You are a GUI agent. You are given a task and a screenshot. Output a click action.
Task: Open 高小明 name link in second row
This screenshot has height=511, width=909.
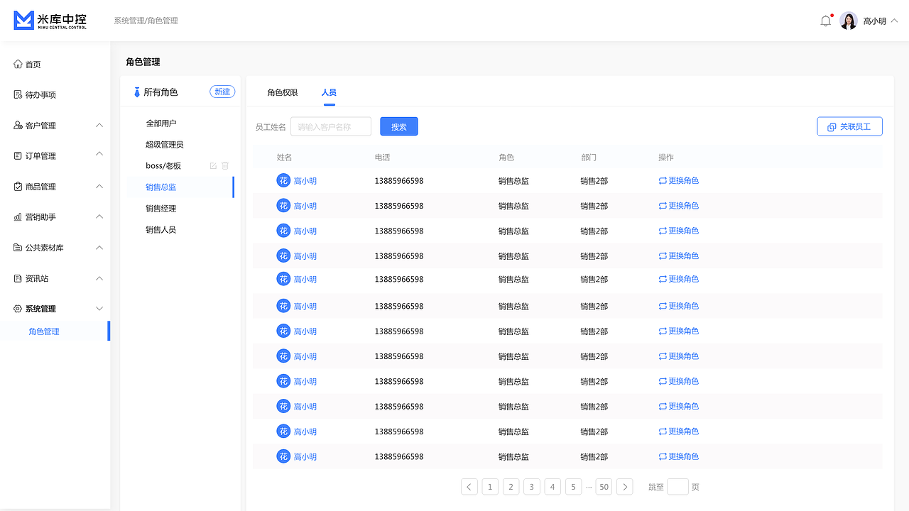(305, 207)
